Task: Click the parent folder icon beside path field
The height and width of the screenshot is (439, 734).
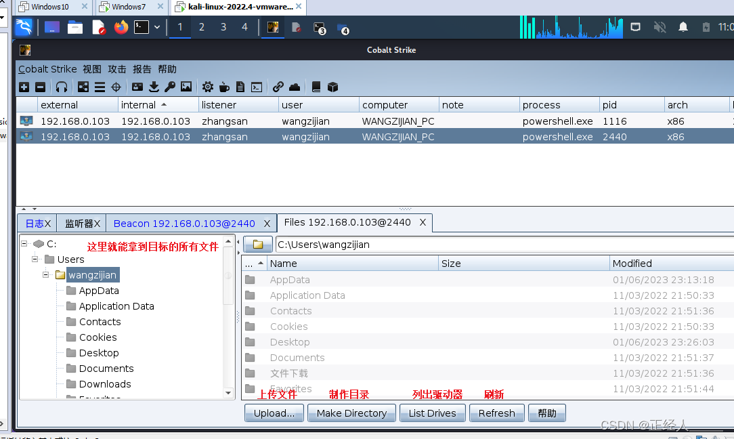Action: coord(258,245)
